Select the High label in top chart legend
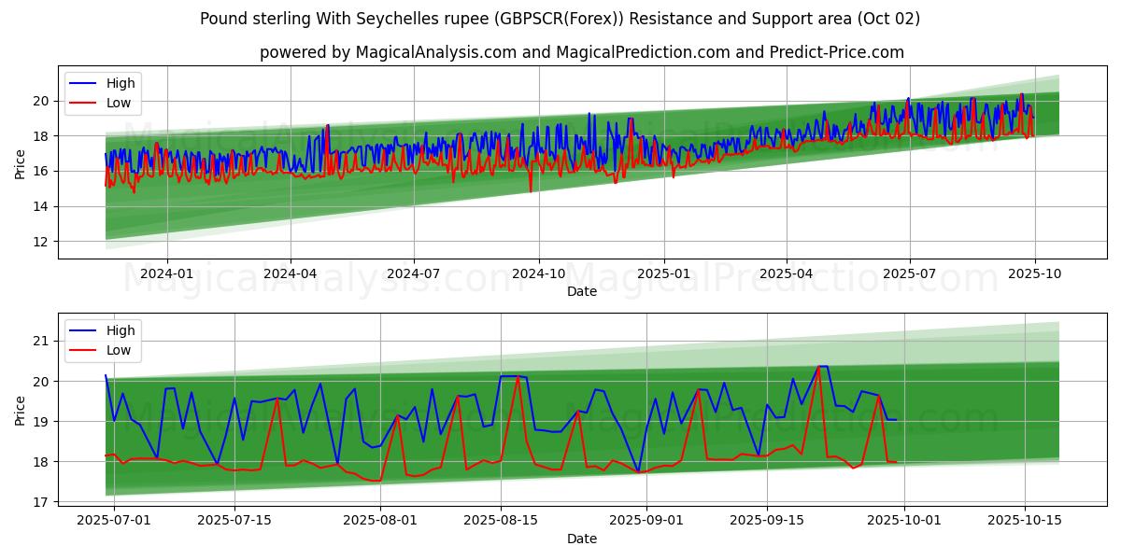1121x560 pixels. (x=121, y=83)
